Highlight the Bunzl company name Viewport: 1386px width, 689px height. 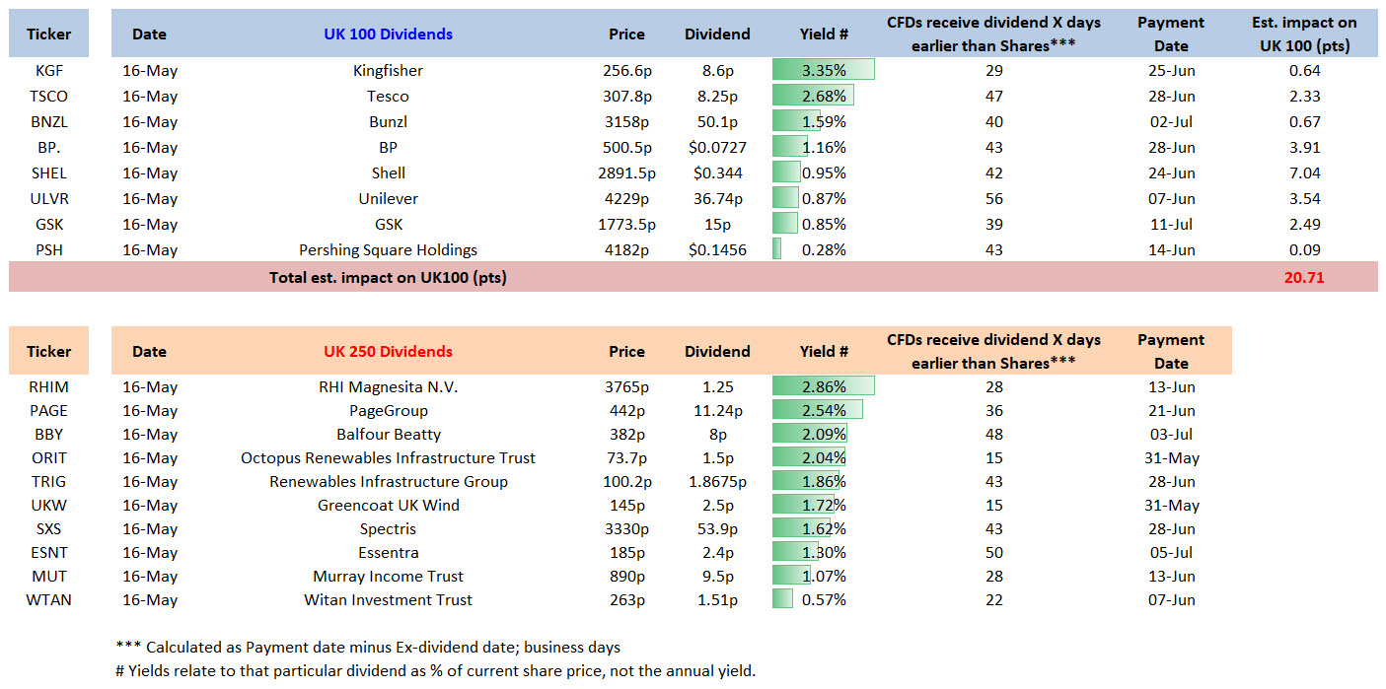point(388,122)
